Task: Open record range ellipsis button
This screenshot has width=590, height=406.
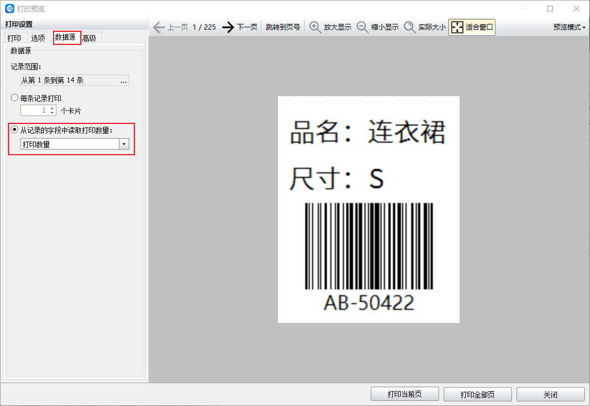Action: [x=124, y=80]
